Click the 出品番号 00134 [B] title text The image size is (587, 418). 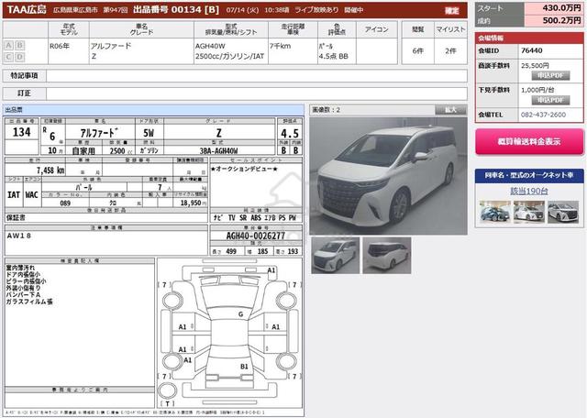(x=176, y=10)
